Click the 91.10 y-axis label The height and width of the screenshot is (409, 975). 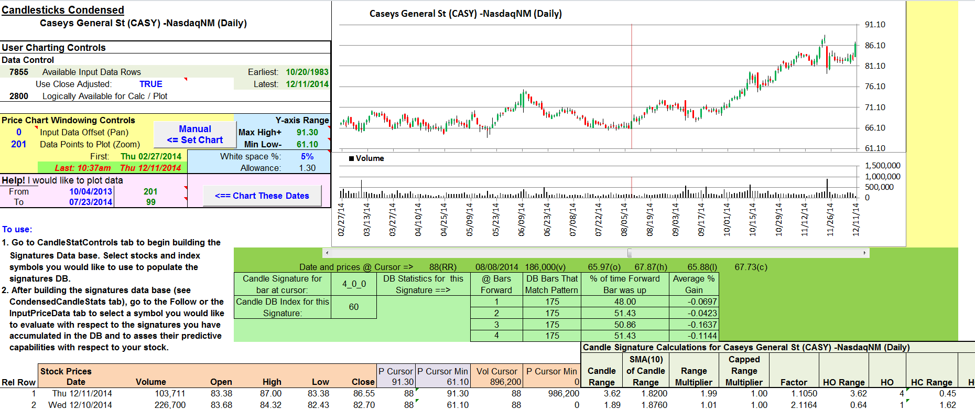tap(875, 25)
